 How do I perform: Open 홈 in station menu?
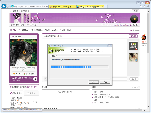pyautogui.click(x=32, y=30)
